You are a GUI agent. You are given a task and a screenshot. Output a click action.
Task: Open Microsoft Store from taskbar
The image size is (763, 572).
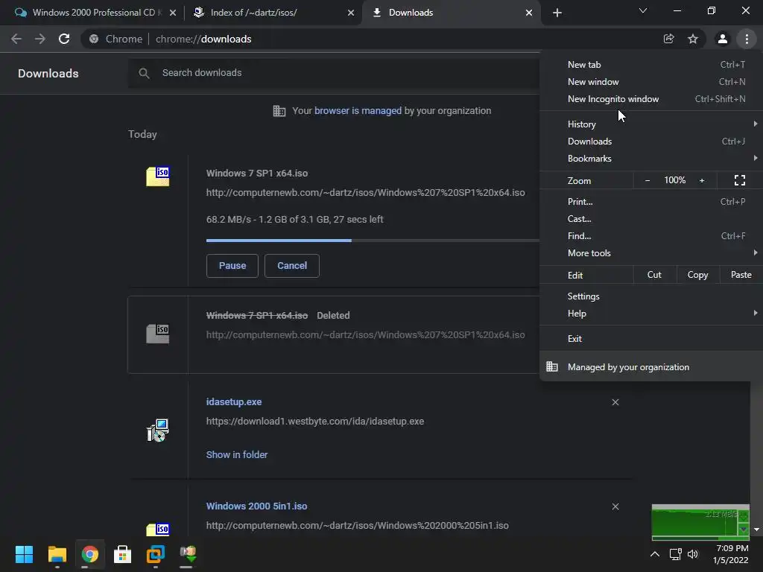click(x=123, y=554)
